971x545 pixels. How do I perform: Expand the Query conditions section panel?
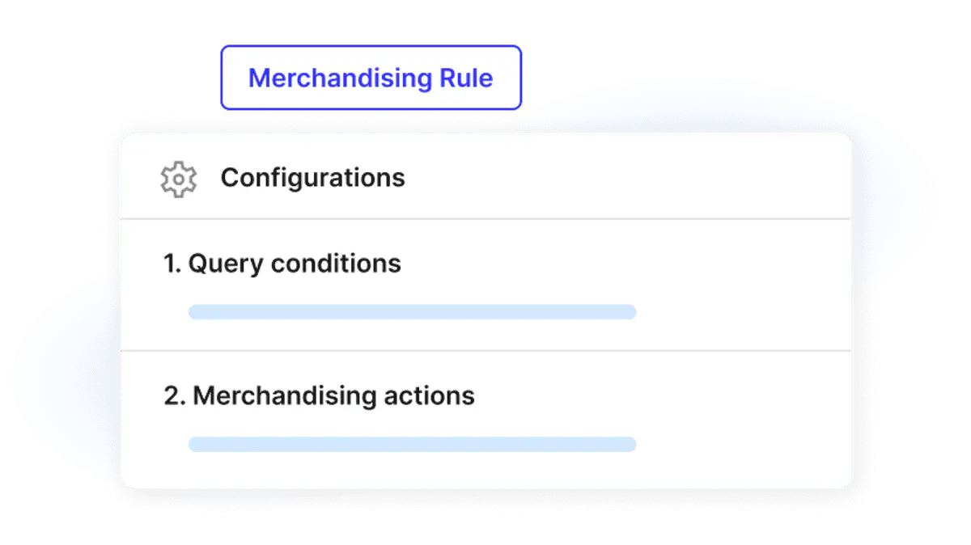coord(485,285)
